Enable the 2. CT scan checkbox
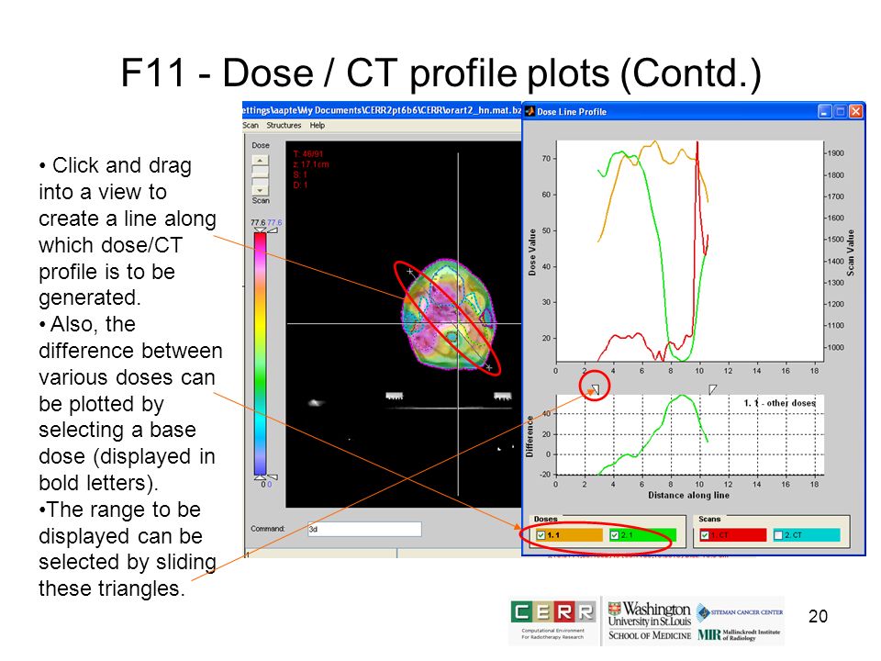Viewport: 881px width, 661px height. (778, 535)
